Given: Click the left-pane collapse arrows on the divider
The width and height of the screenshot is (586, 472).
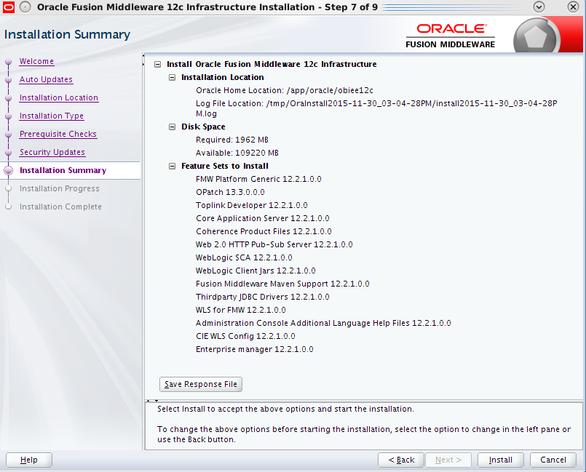Looking at the screenshot, I should point(143,60).
